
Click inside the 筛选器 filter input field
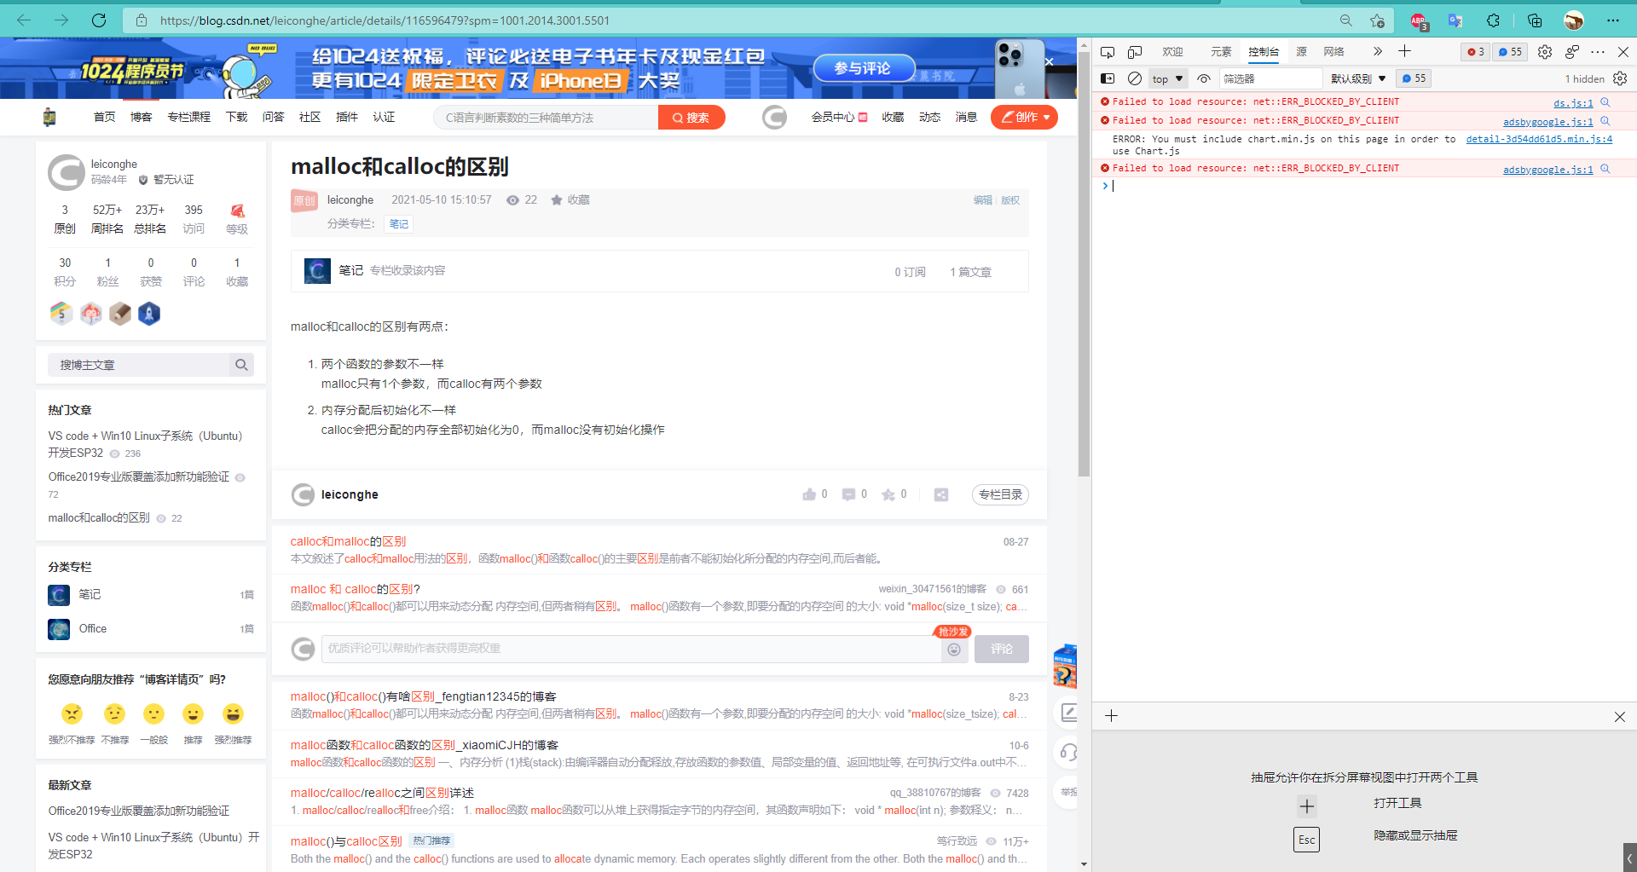1270,78
